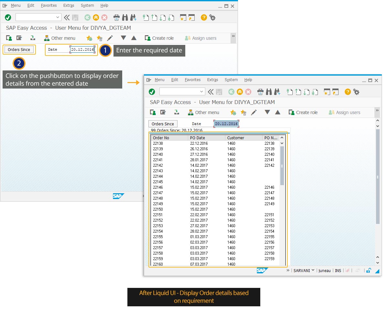This screenshot has height=316, width=388.
Task: Click orange Exit icon in the front window
Action: pyautogui.click(x=240, y=92)
